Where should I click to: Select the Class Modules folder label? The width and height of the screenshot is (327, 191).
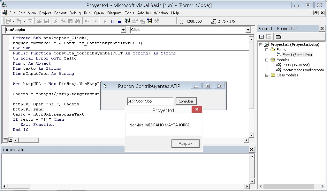tap(287, 75)
